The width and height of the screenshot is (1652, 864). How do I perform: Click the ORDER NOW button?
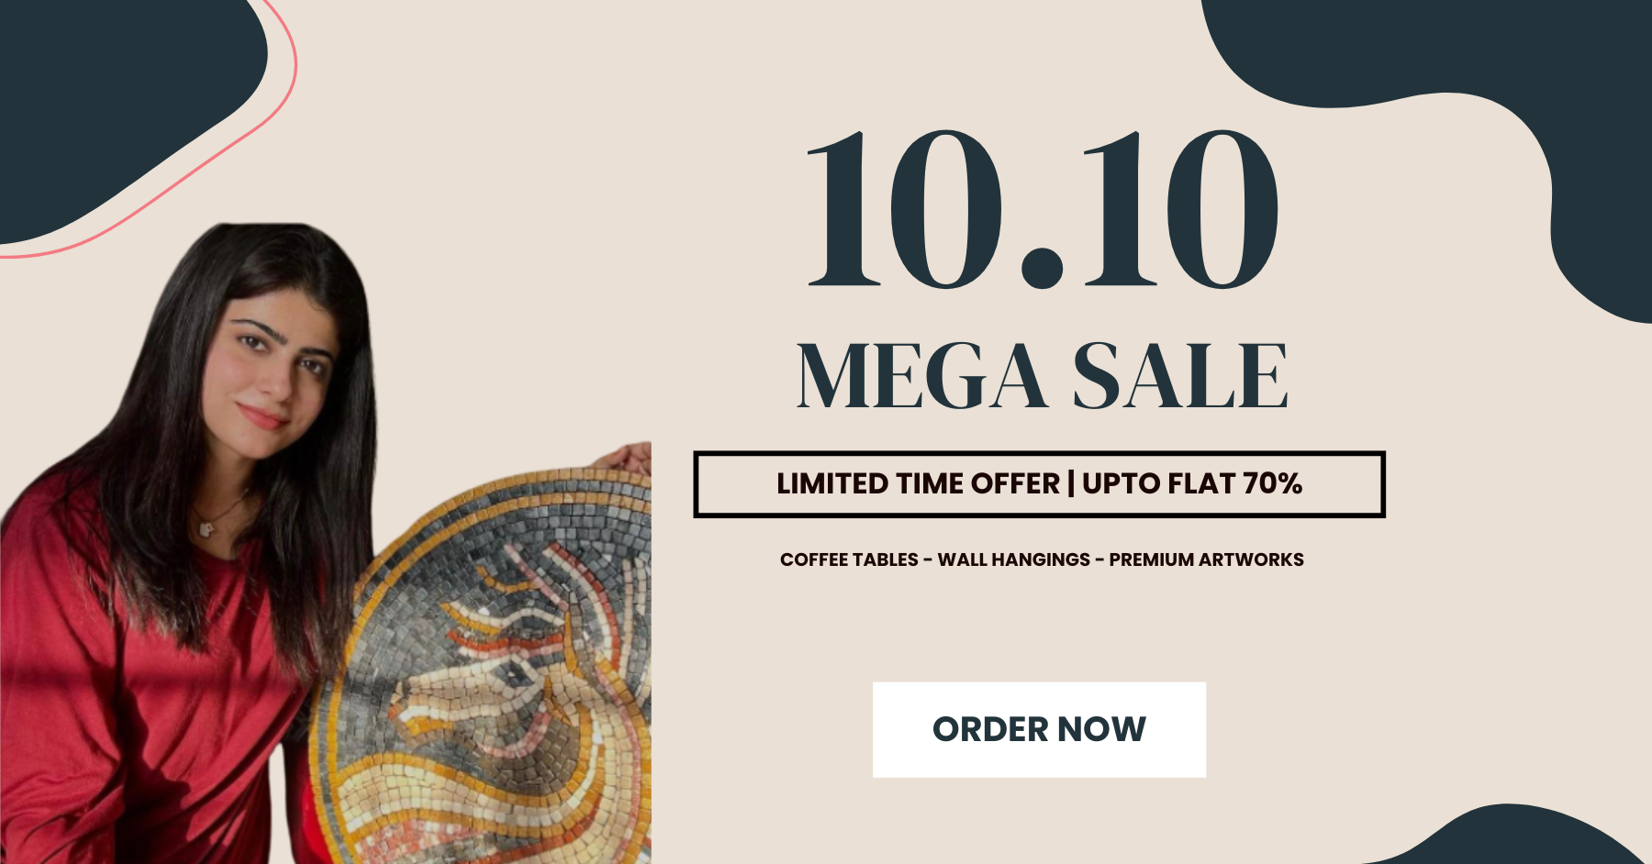(x=1039, y=729)
